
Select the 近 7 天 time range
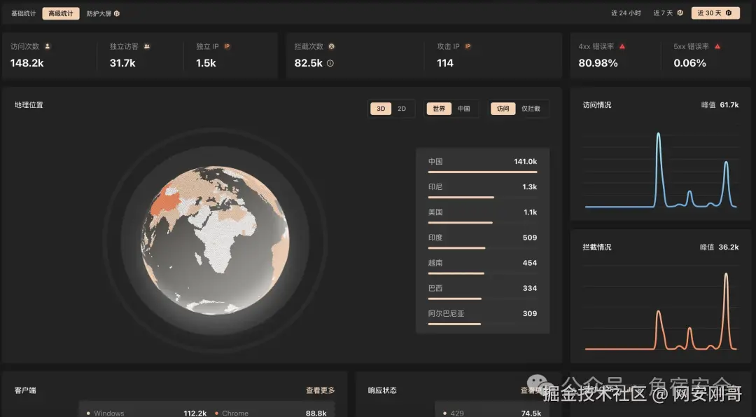664,12
